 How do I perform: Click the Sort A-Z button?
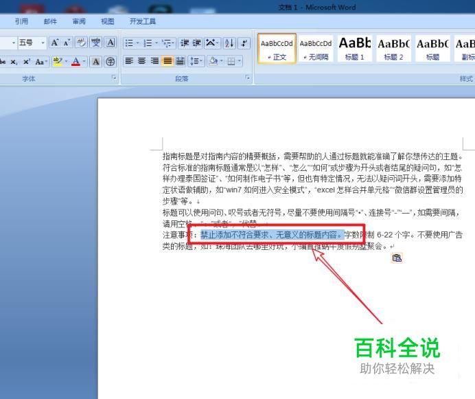pyautogui.click(x=230, y=43)
